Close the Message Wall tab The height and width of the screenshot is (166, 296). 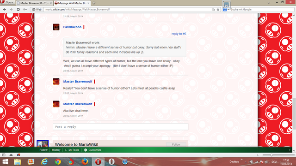pyautogui.click(x=89, y=3)
